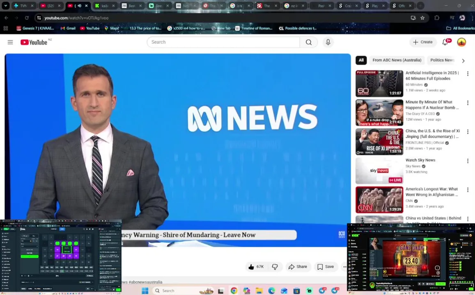Show more filter chips with right chevron
The image size is (475, 295).
pos(463,61)
